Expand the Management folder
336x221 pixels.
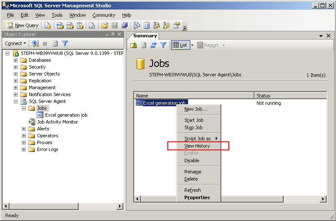tap(15, 88)
